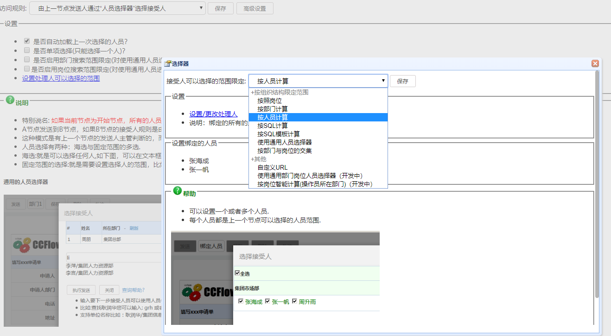This screenshot has height=336, width=611.
Task: Click 特别说名 note line
Action: coord(92,120)
